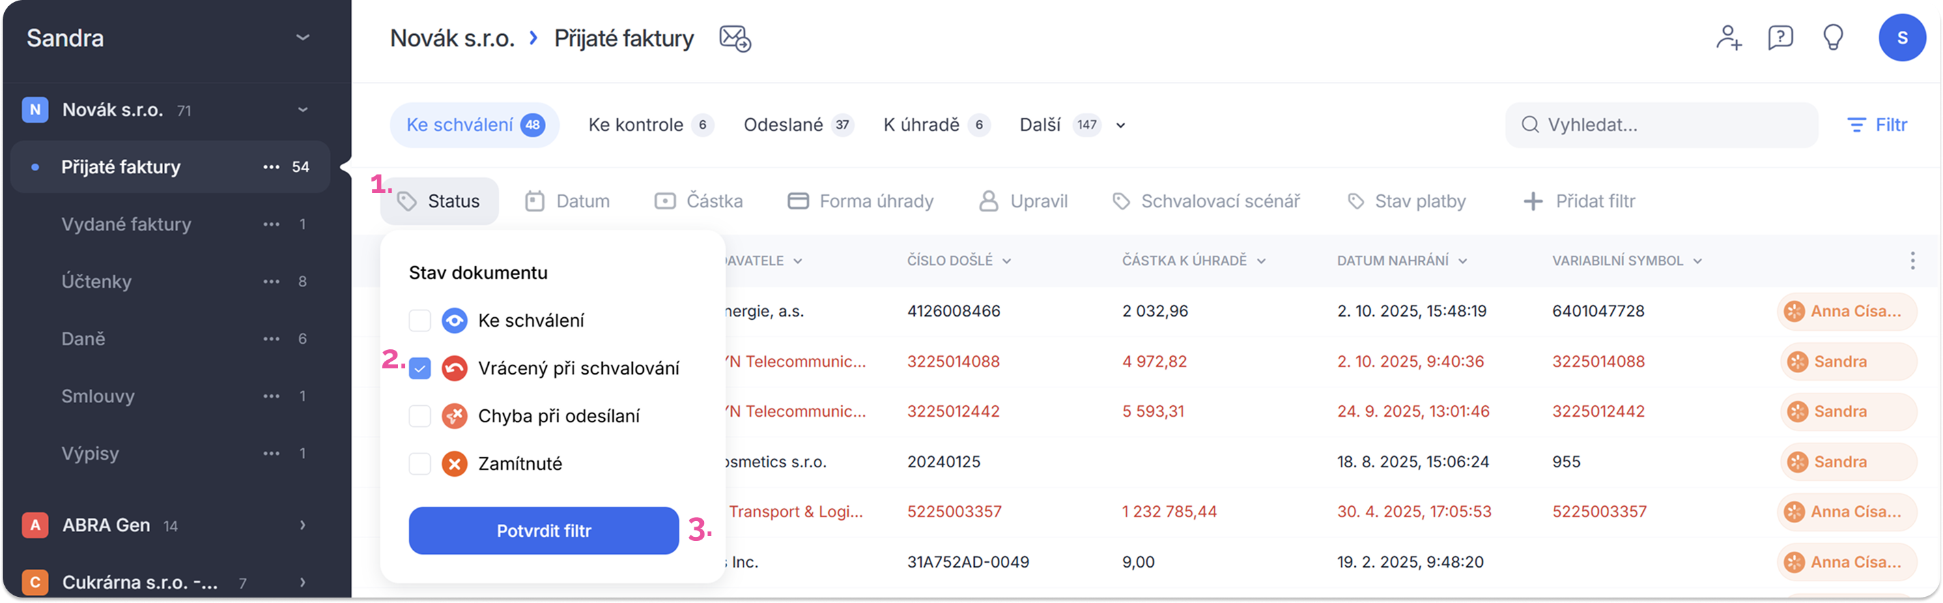Open invoice row 31A752AD-0049
Image resolution: width=1943 pixels, height=603 pixels.
coord(967,562)
